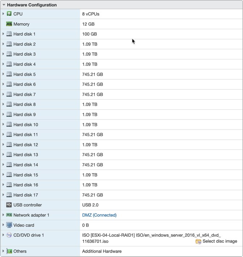
Task: Expand Hard disk 3 details
Action: pyautogui.click(x=3, y=54)
